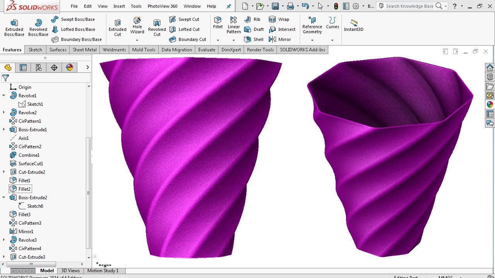Select the Extruded Boss/Base tool
Image resolution: width=495 pixels, height=278 pixels.
pyautogui.click(x=14, y=28)
